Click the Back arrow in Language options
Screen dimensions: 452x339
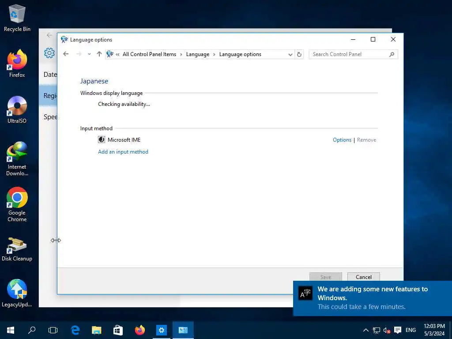66,54
